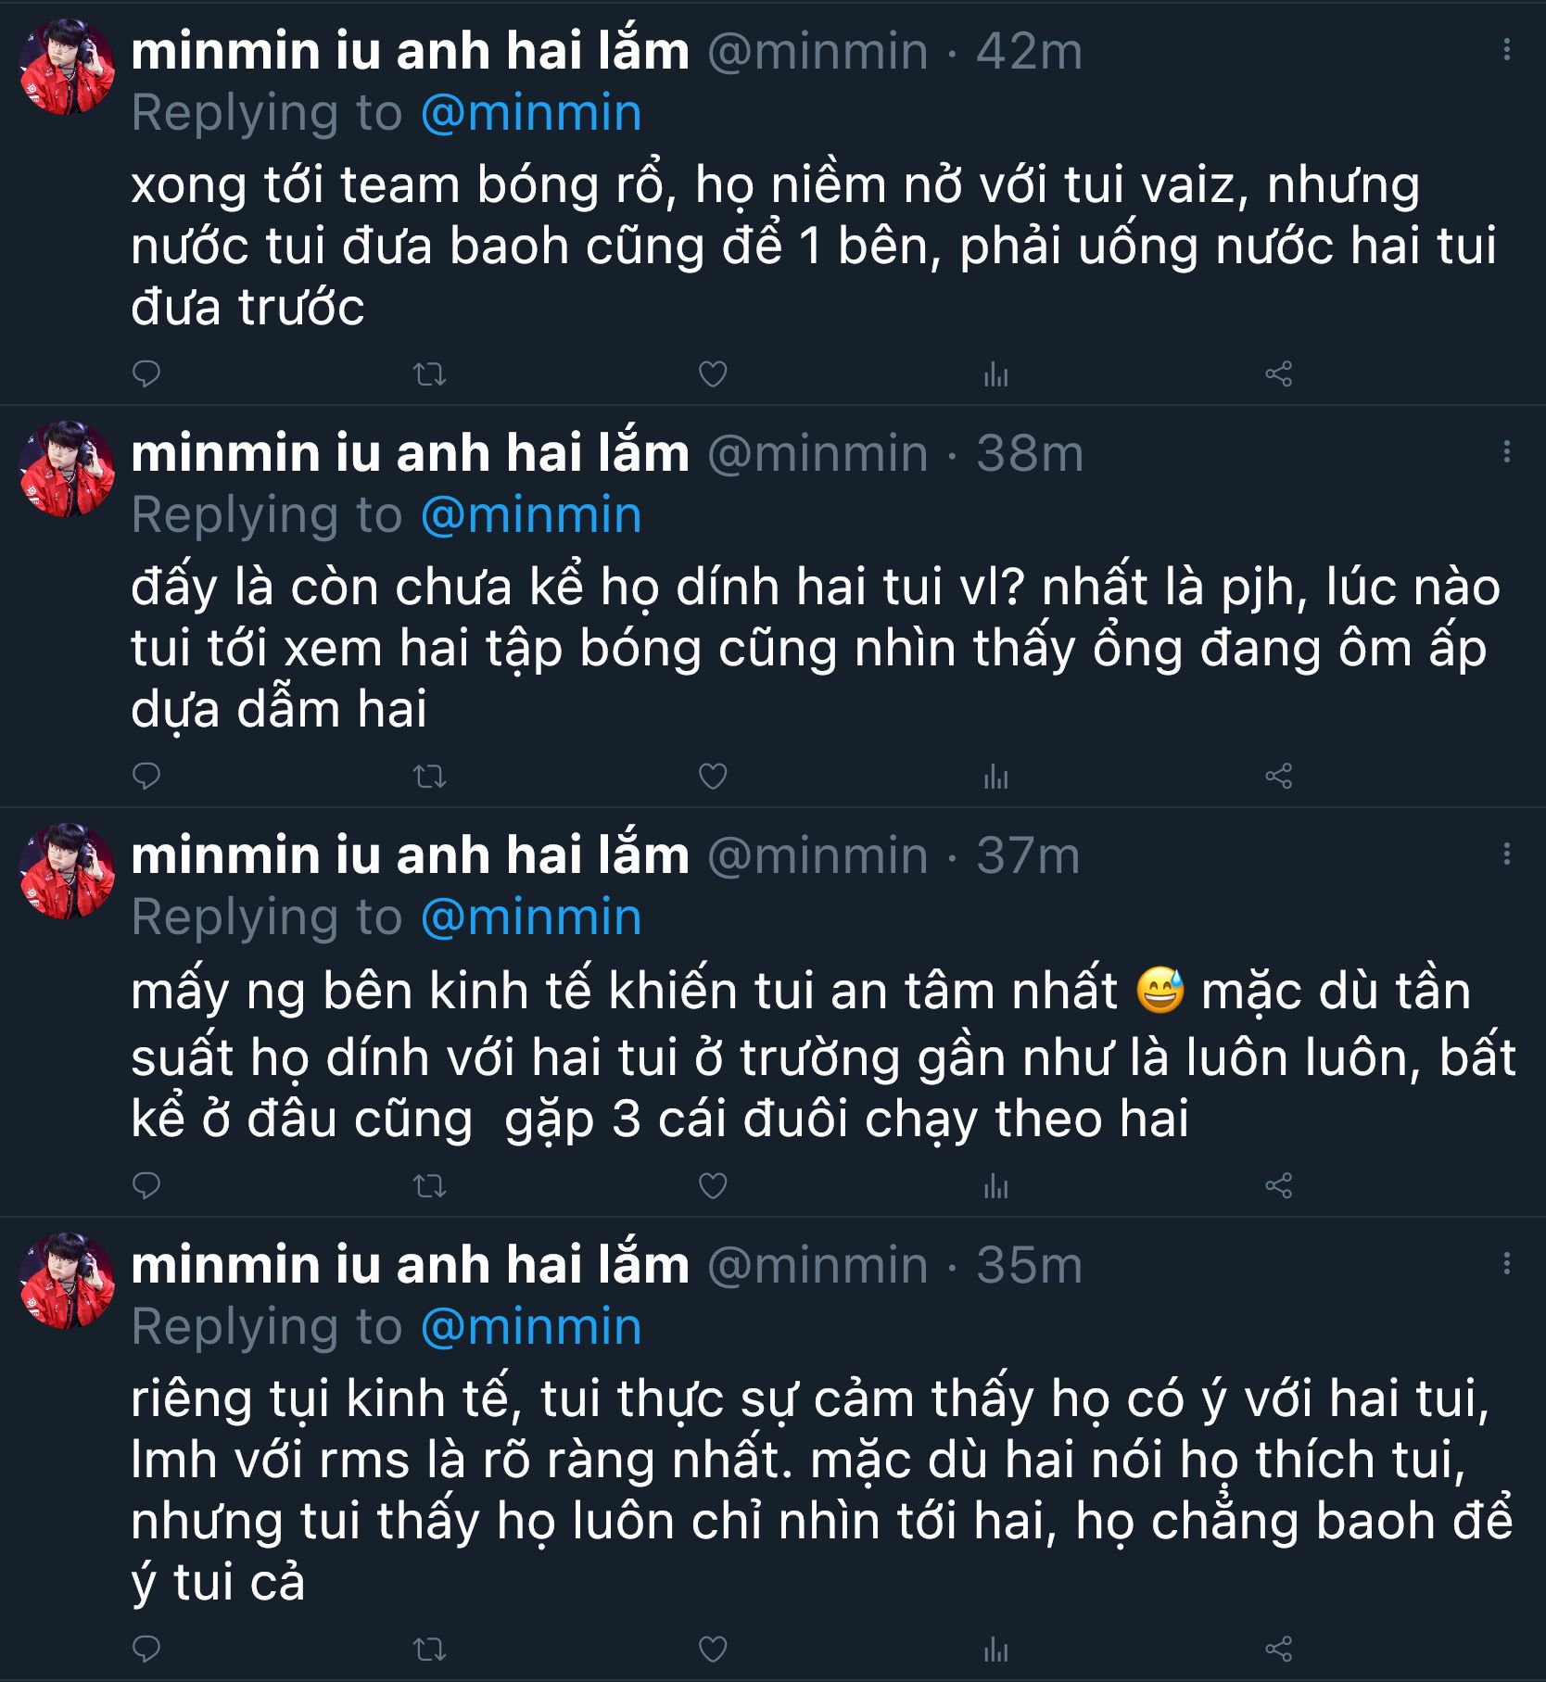
Task: Share the 37m tweet about kinh tế
Action: 1278,1185
